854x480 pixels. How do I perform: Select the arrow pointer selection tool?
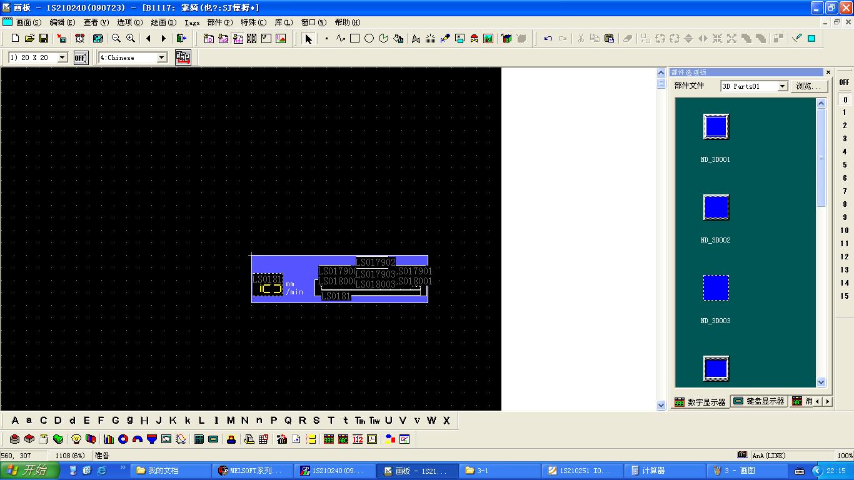(308, 39)
